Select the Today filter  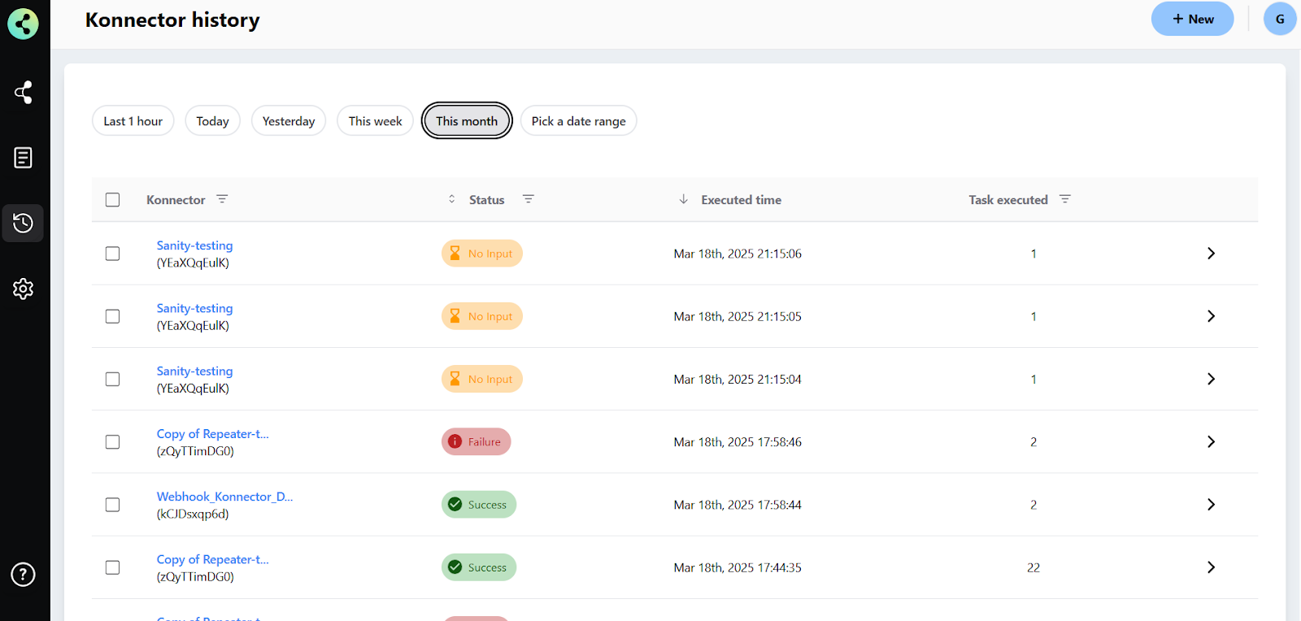(212, 121)
